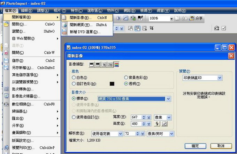Close the 開新影像 dialog
The width and height of the screenshot is (237, 154).
[231, 56]
